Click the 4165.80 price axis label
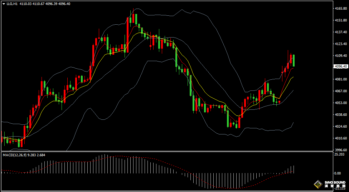Image resolution: width=349 pixels, height=192 pixels. coord(341,9)
